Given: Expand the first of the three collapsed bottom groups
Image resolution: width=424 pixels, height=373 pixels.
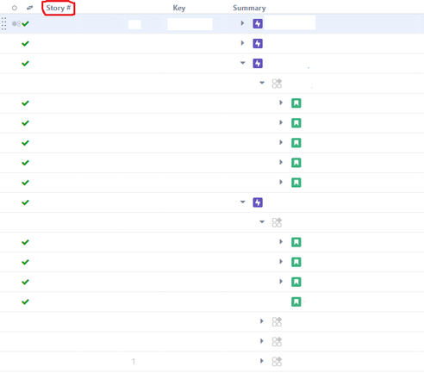Looking at the screenshot, I should pos(262,321).
